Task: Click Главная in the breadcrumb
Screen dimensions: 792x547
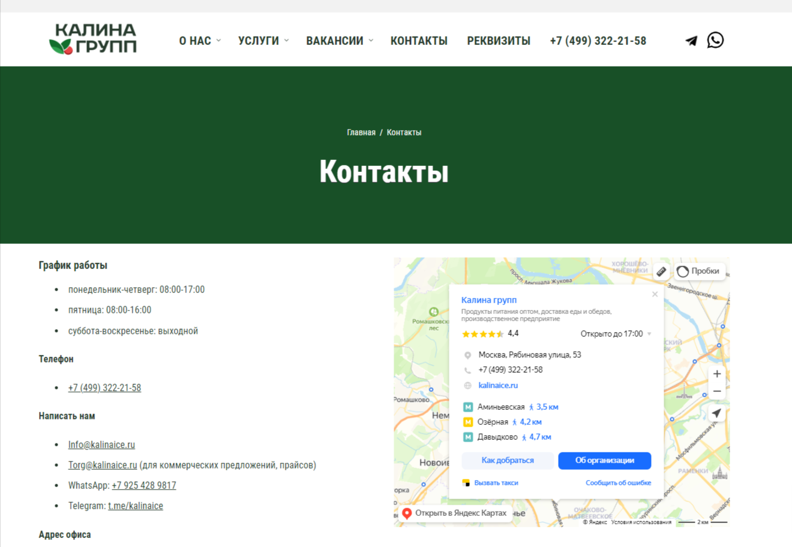Action: coord(361,132)
